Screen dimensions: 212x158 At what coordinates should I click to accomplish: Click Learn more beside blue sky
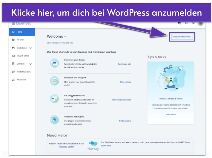point(106,146)
